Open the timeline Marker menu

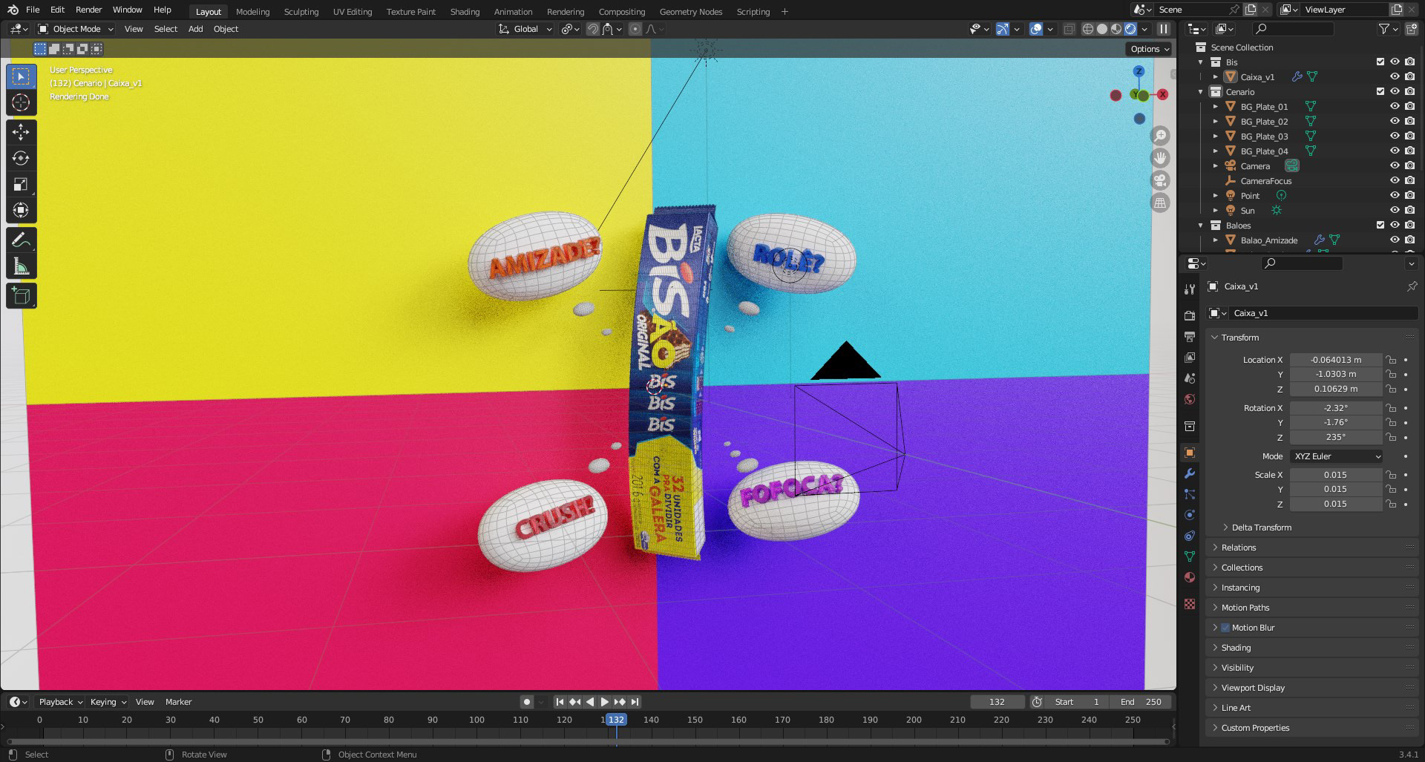pyautogui.click(x=178, y=702)
